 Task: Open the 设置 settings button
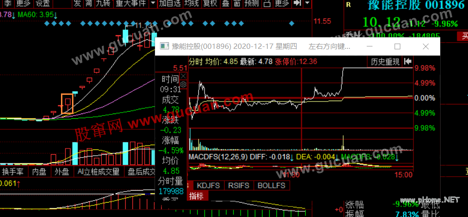42,3
